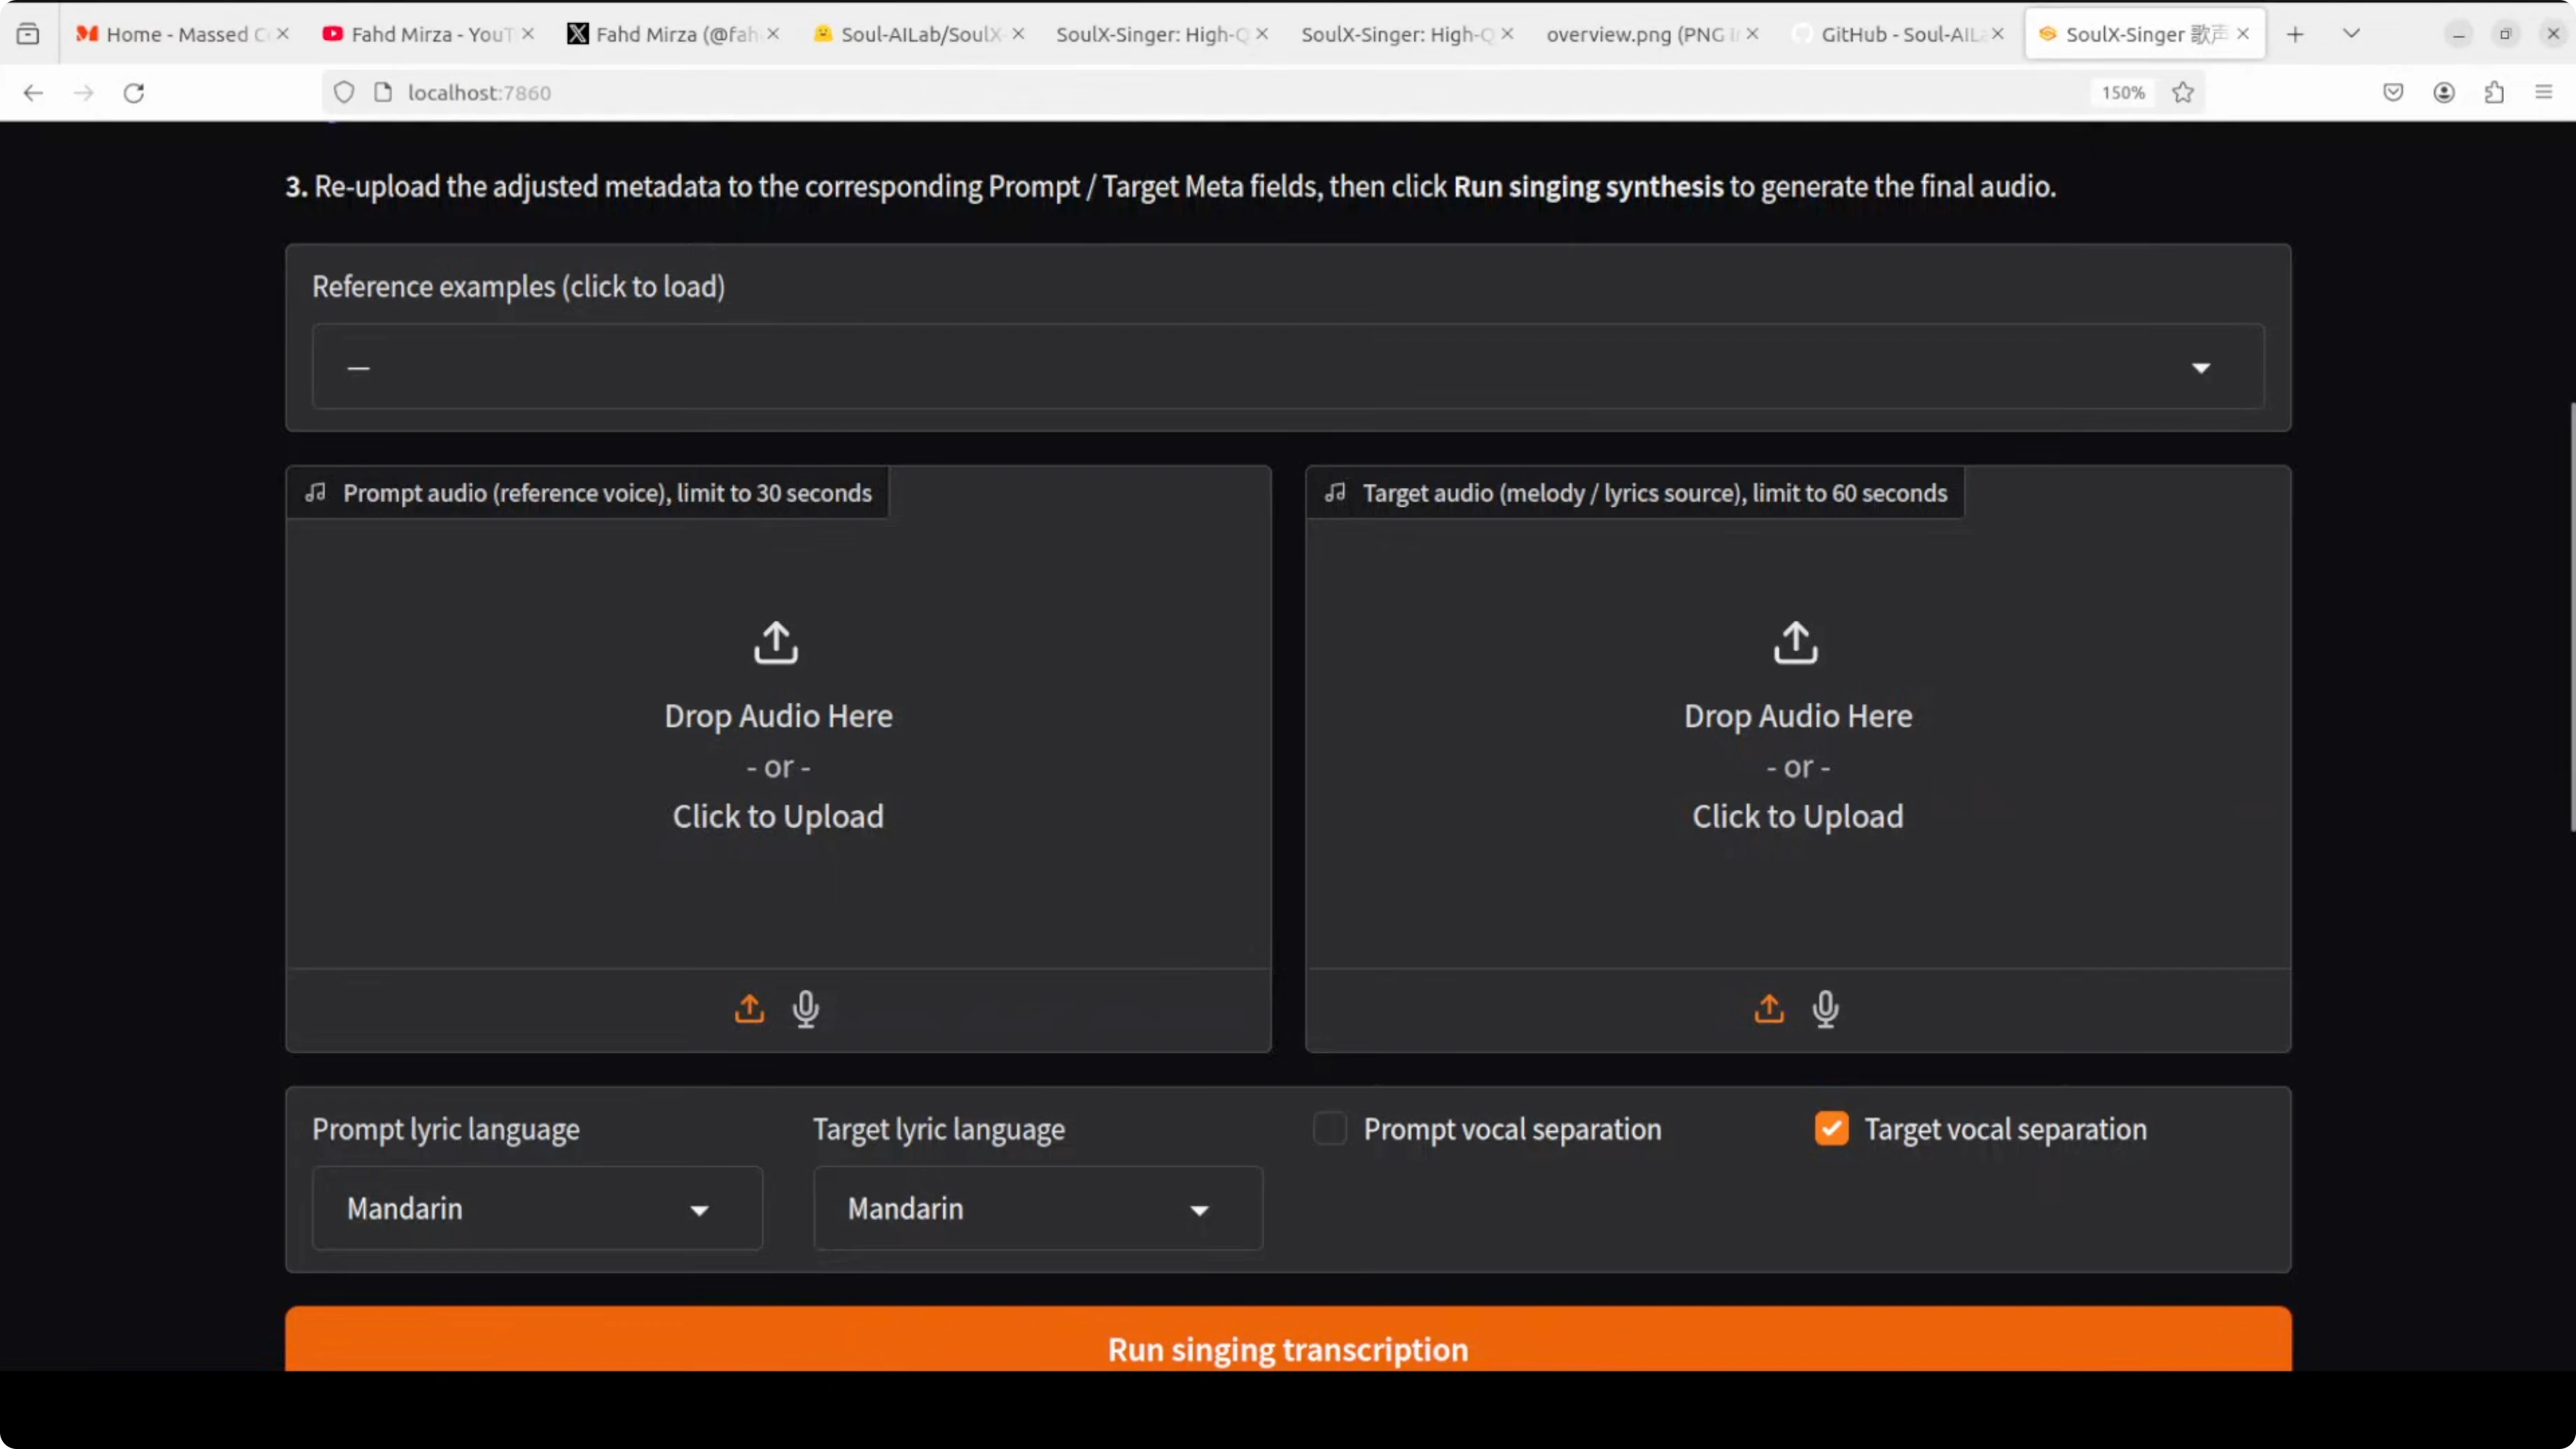The width and height of the screenshot is (2576, 1449).
Task: Enable Prompt vocal separation checkbox
Action: [1330, 1129]
